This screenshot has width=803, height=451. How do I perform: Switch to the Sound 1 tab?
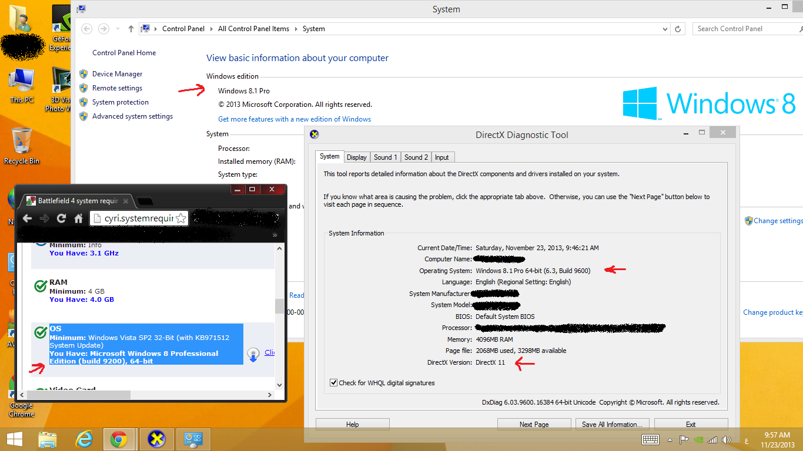(x=385, y=157)
